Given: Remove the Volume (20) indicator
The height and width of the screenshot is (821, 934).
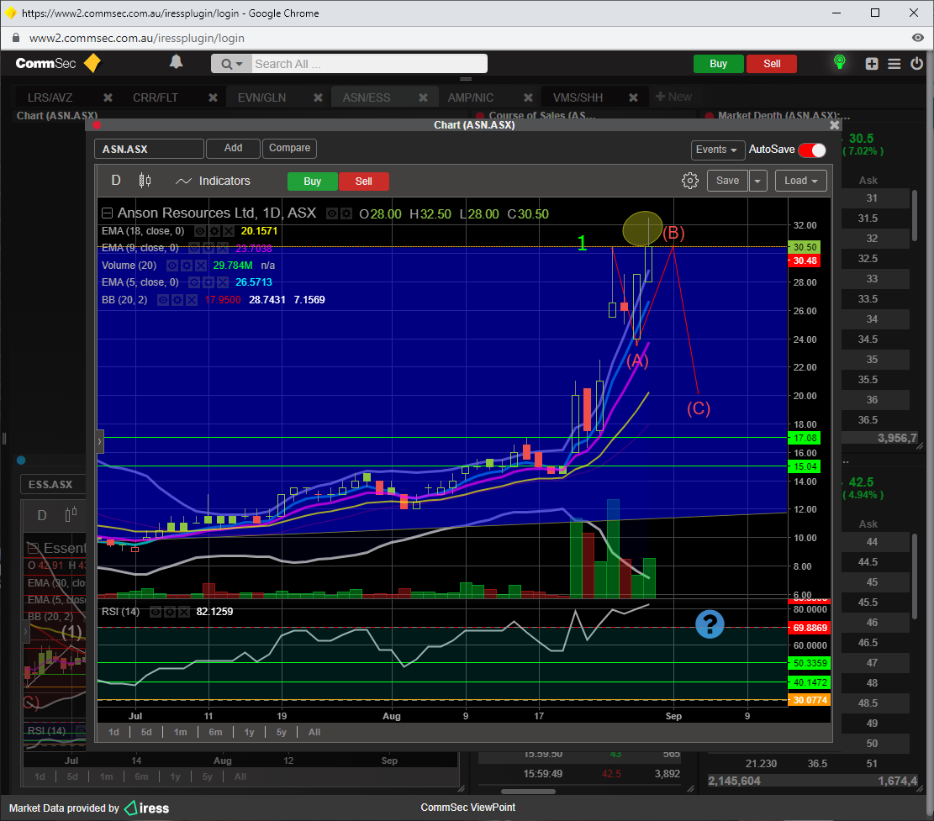Looking at the screenshot, I should click(201, 266).
